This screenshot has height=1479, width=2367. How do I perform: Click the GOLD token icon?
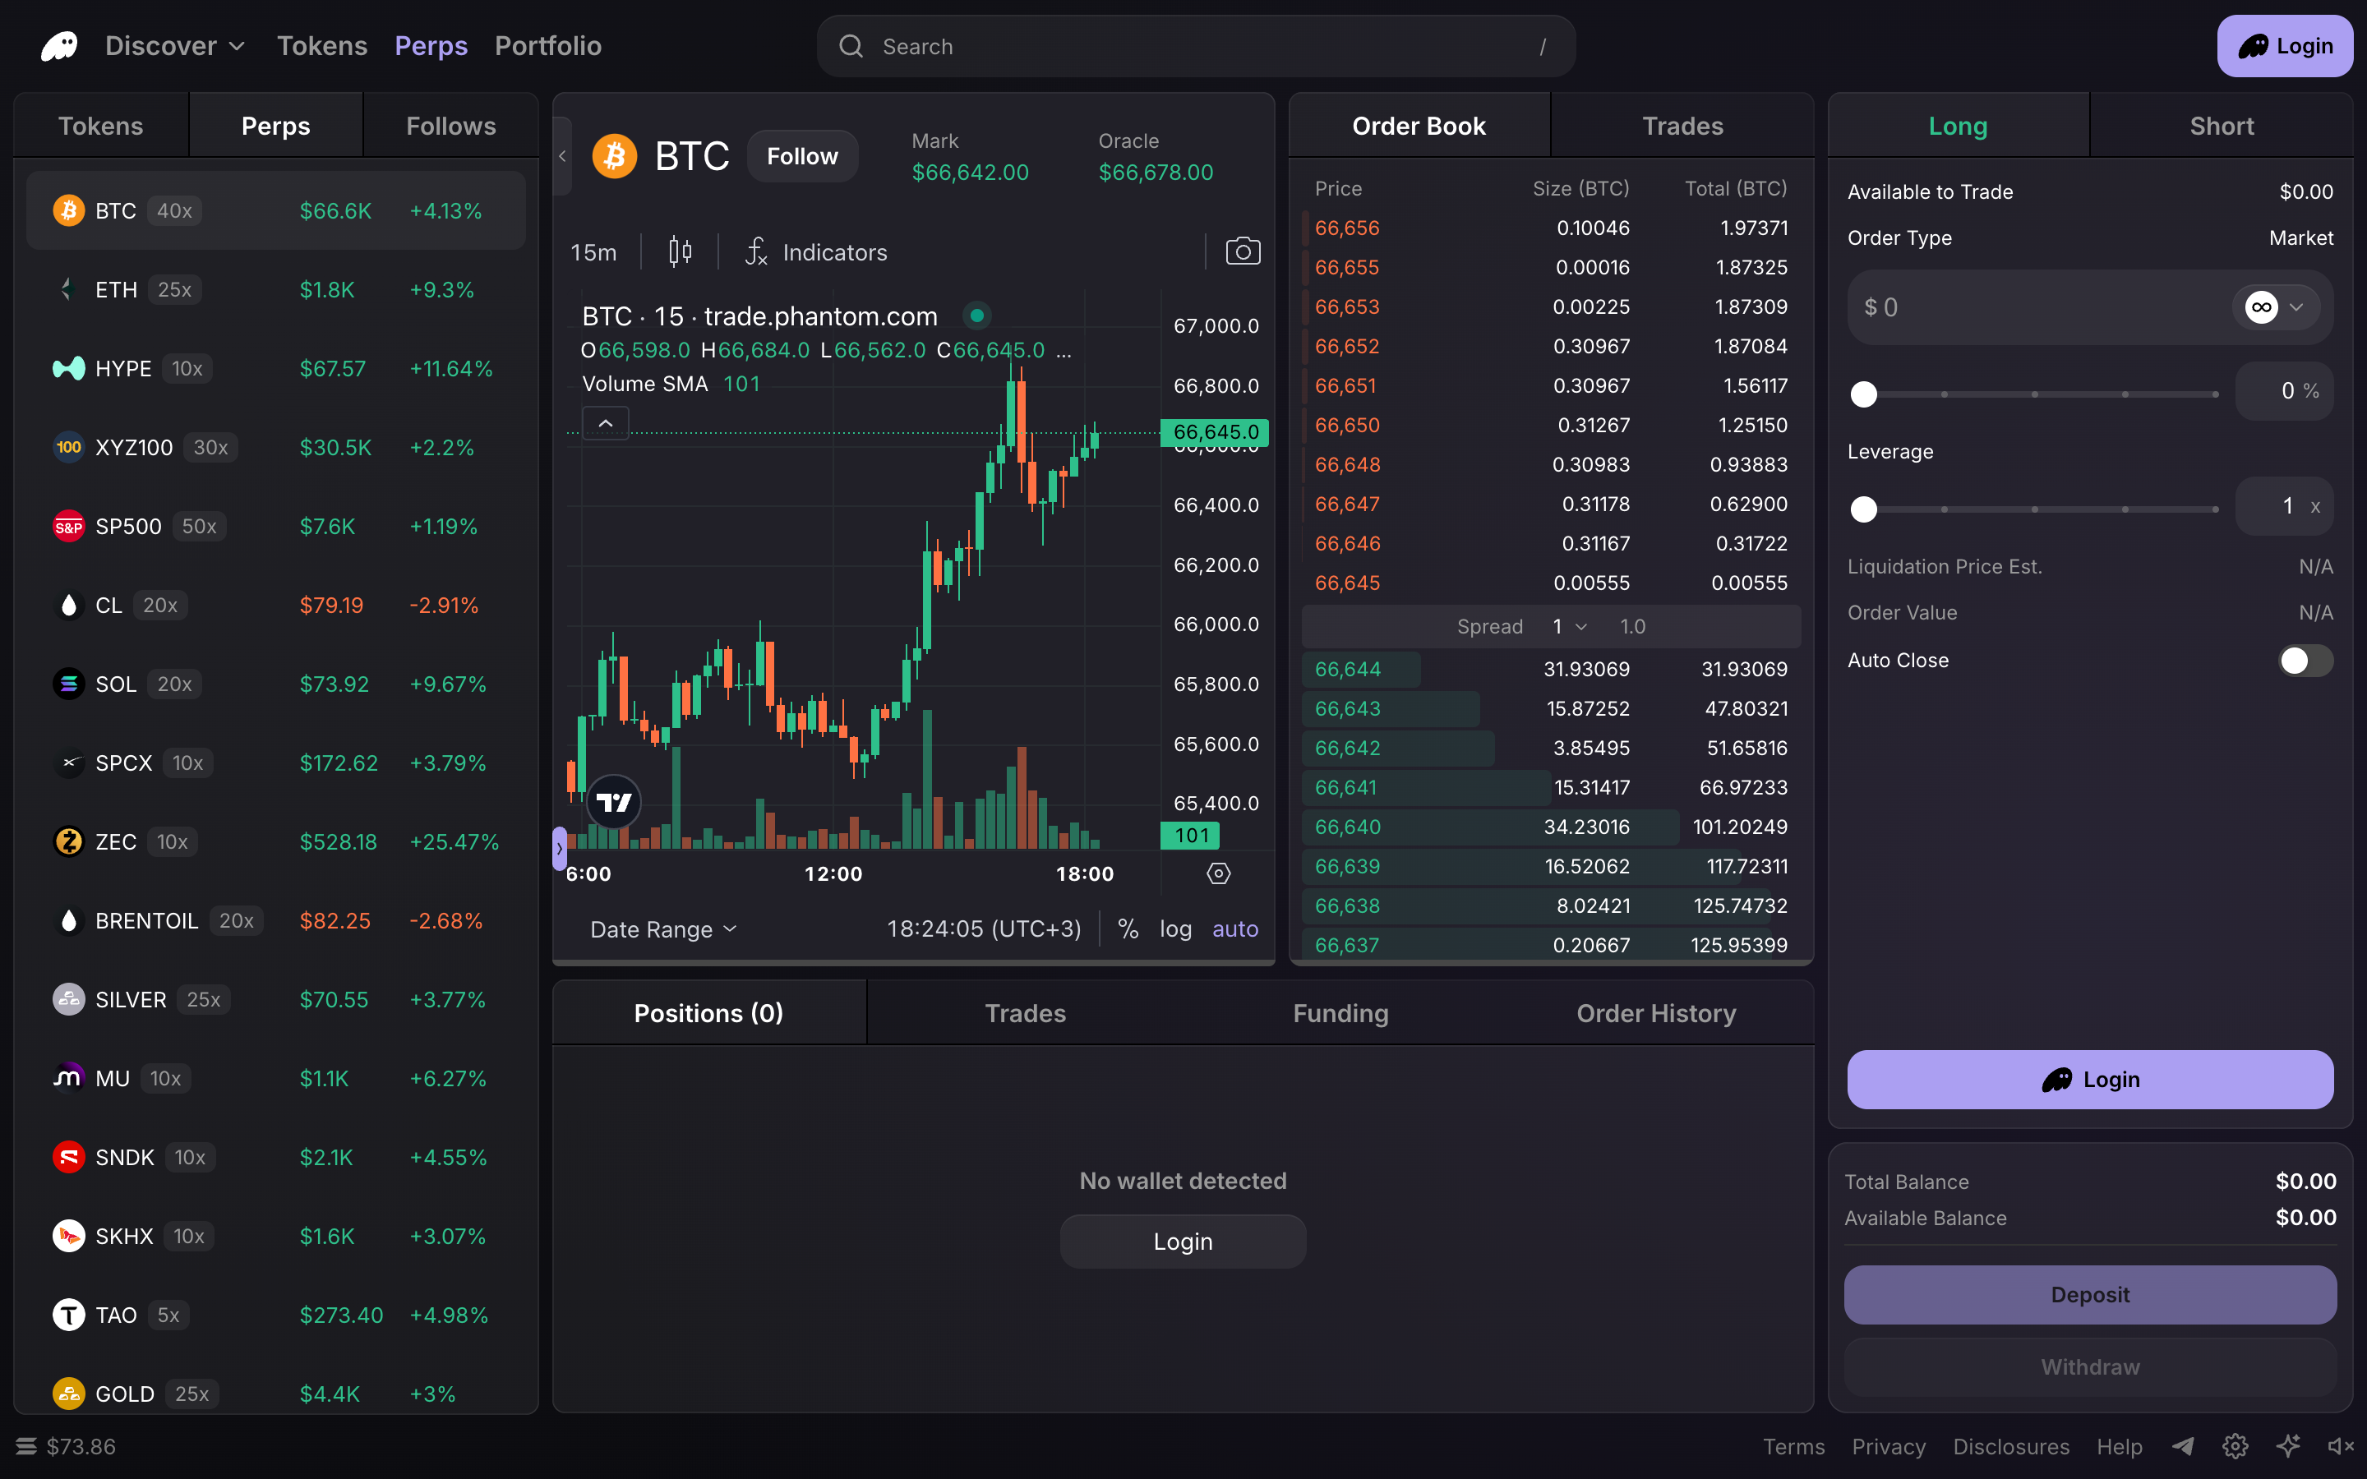coord(68,1394)
